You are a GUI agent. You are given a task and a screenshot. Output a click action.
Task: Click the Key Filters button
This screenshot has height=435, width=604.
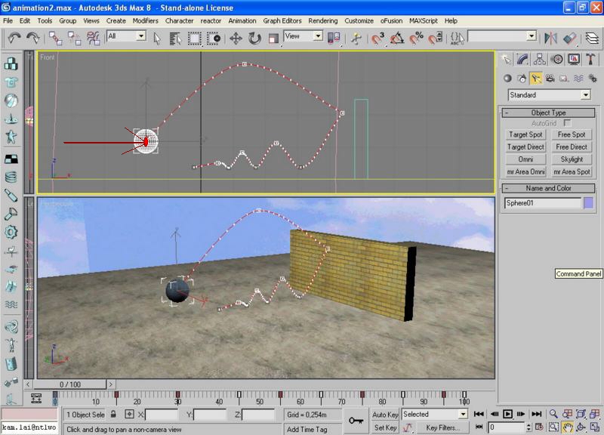point(442,427)
